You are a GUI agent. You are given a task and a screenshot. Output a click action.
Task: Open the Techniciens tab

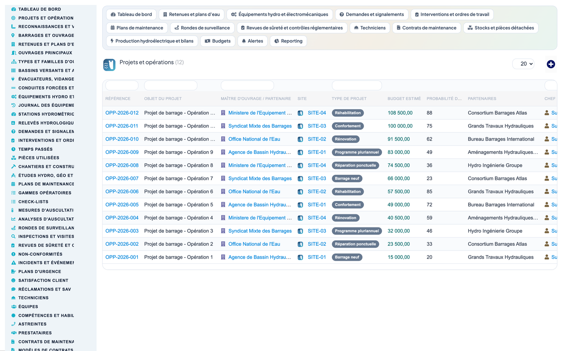pos(370,28)
